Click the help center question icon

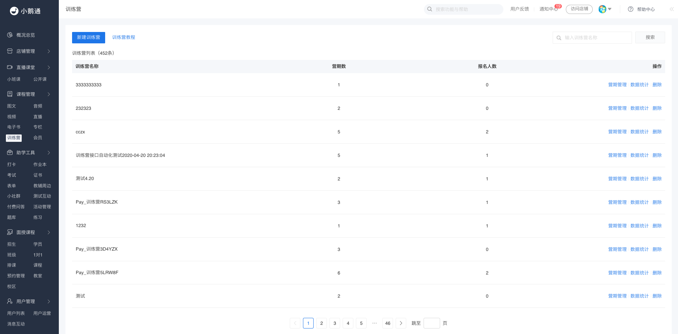tap(631, 9)
